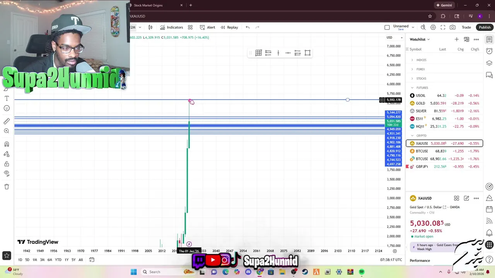Select the ruler Measure tool
Image resolution: width=495 pixels, height=278 pixels.
pyautogui.click(x=7, y=121)
